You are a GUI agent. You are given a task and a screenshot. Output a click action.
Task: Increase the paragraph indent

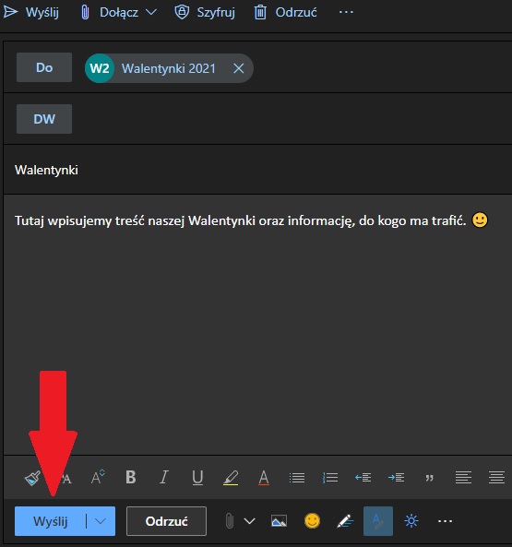[x=396, y=477]
